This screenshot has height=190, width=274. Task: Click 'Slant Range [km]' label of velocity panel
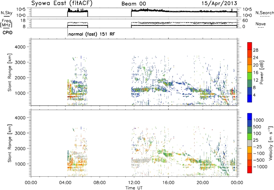10,143
